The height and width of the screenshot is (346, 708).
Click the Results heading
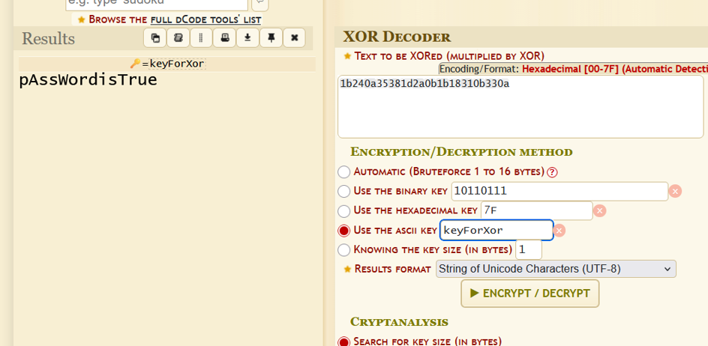(48, 39)
